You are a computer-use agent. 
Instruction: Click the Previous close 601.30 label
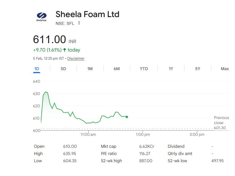[221, 123]
